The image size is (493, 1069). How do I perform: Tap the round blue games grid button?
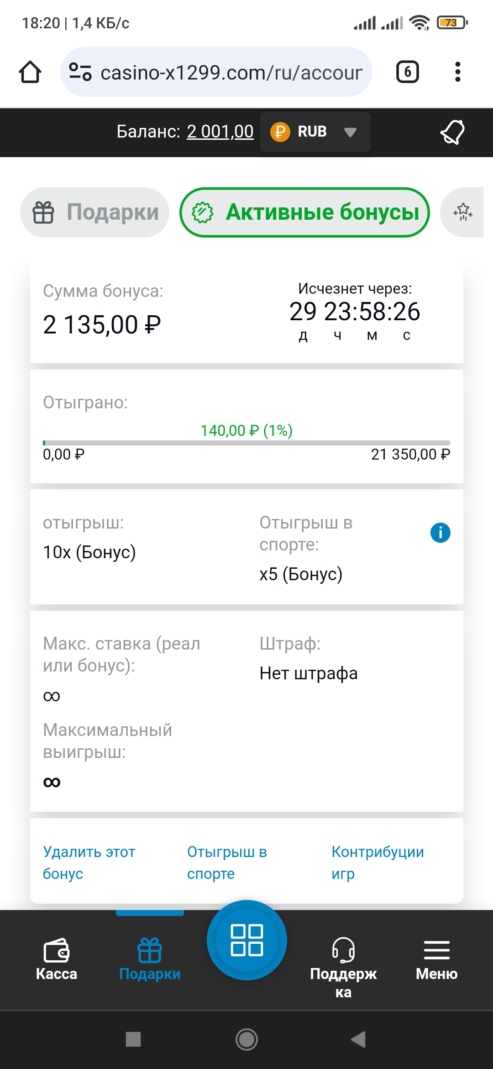pyautogui.click(x=246, y=940)
